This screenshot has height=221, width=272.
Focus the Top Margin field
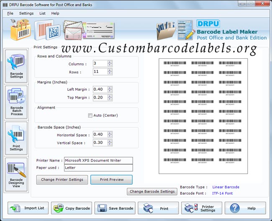[x=100, y=98]
